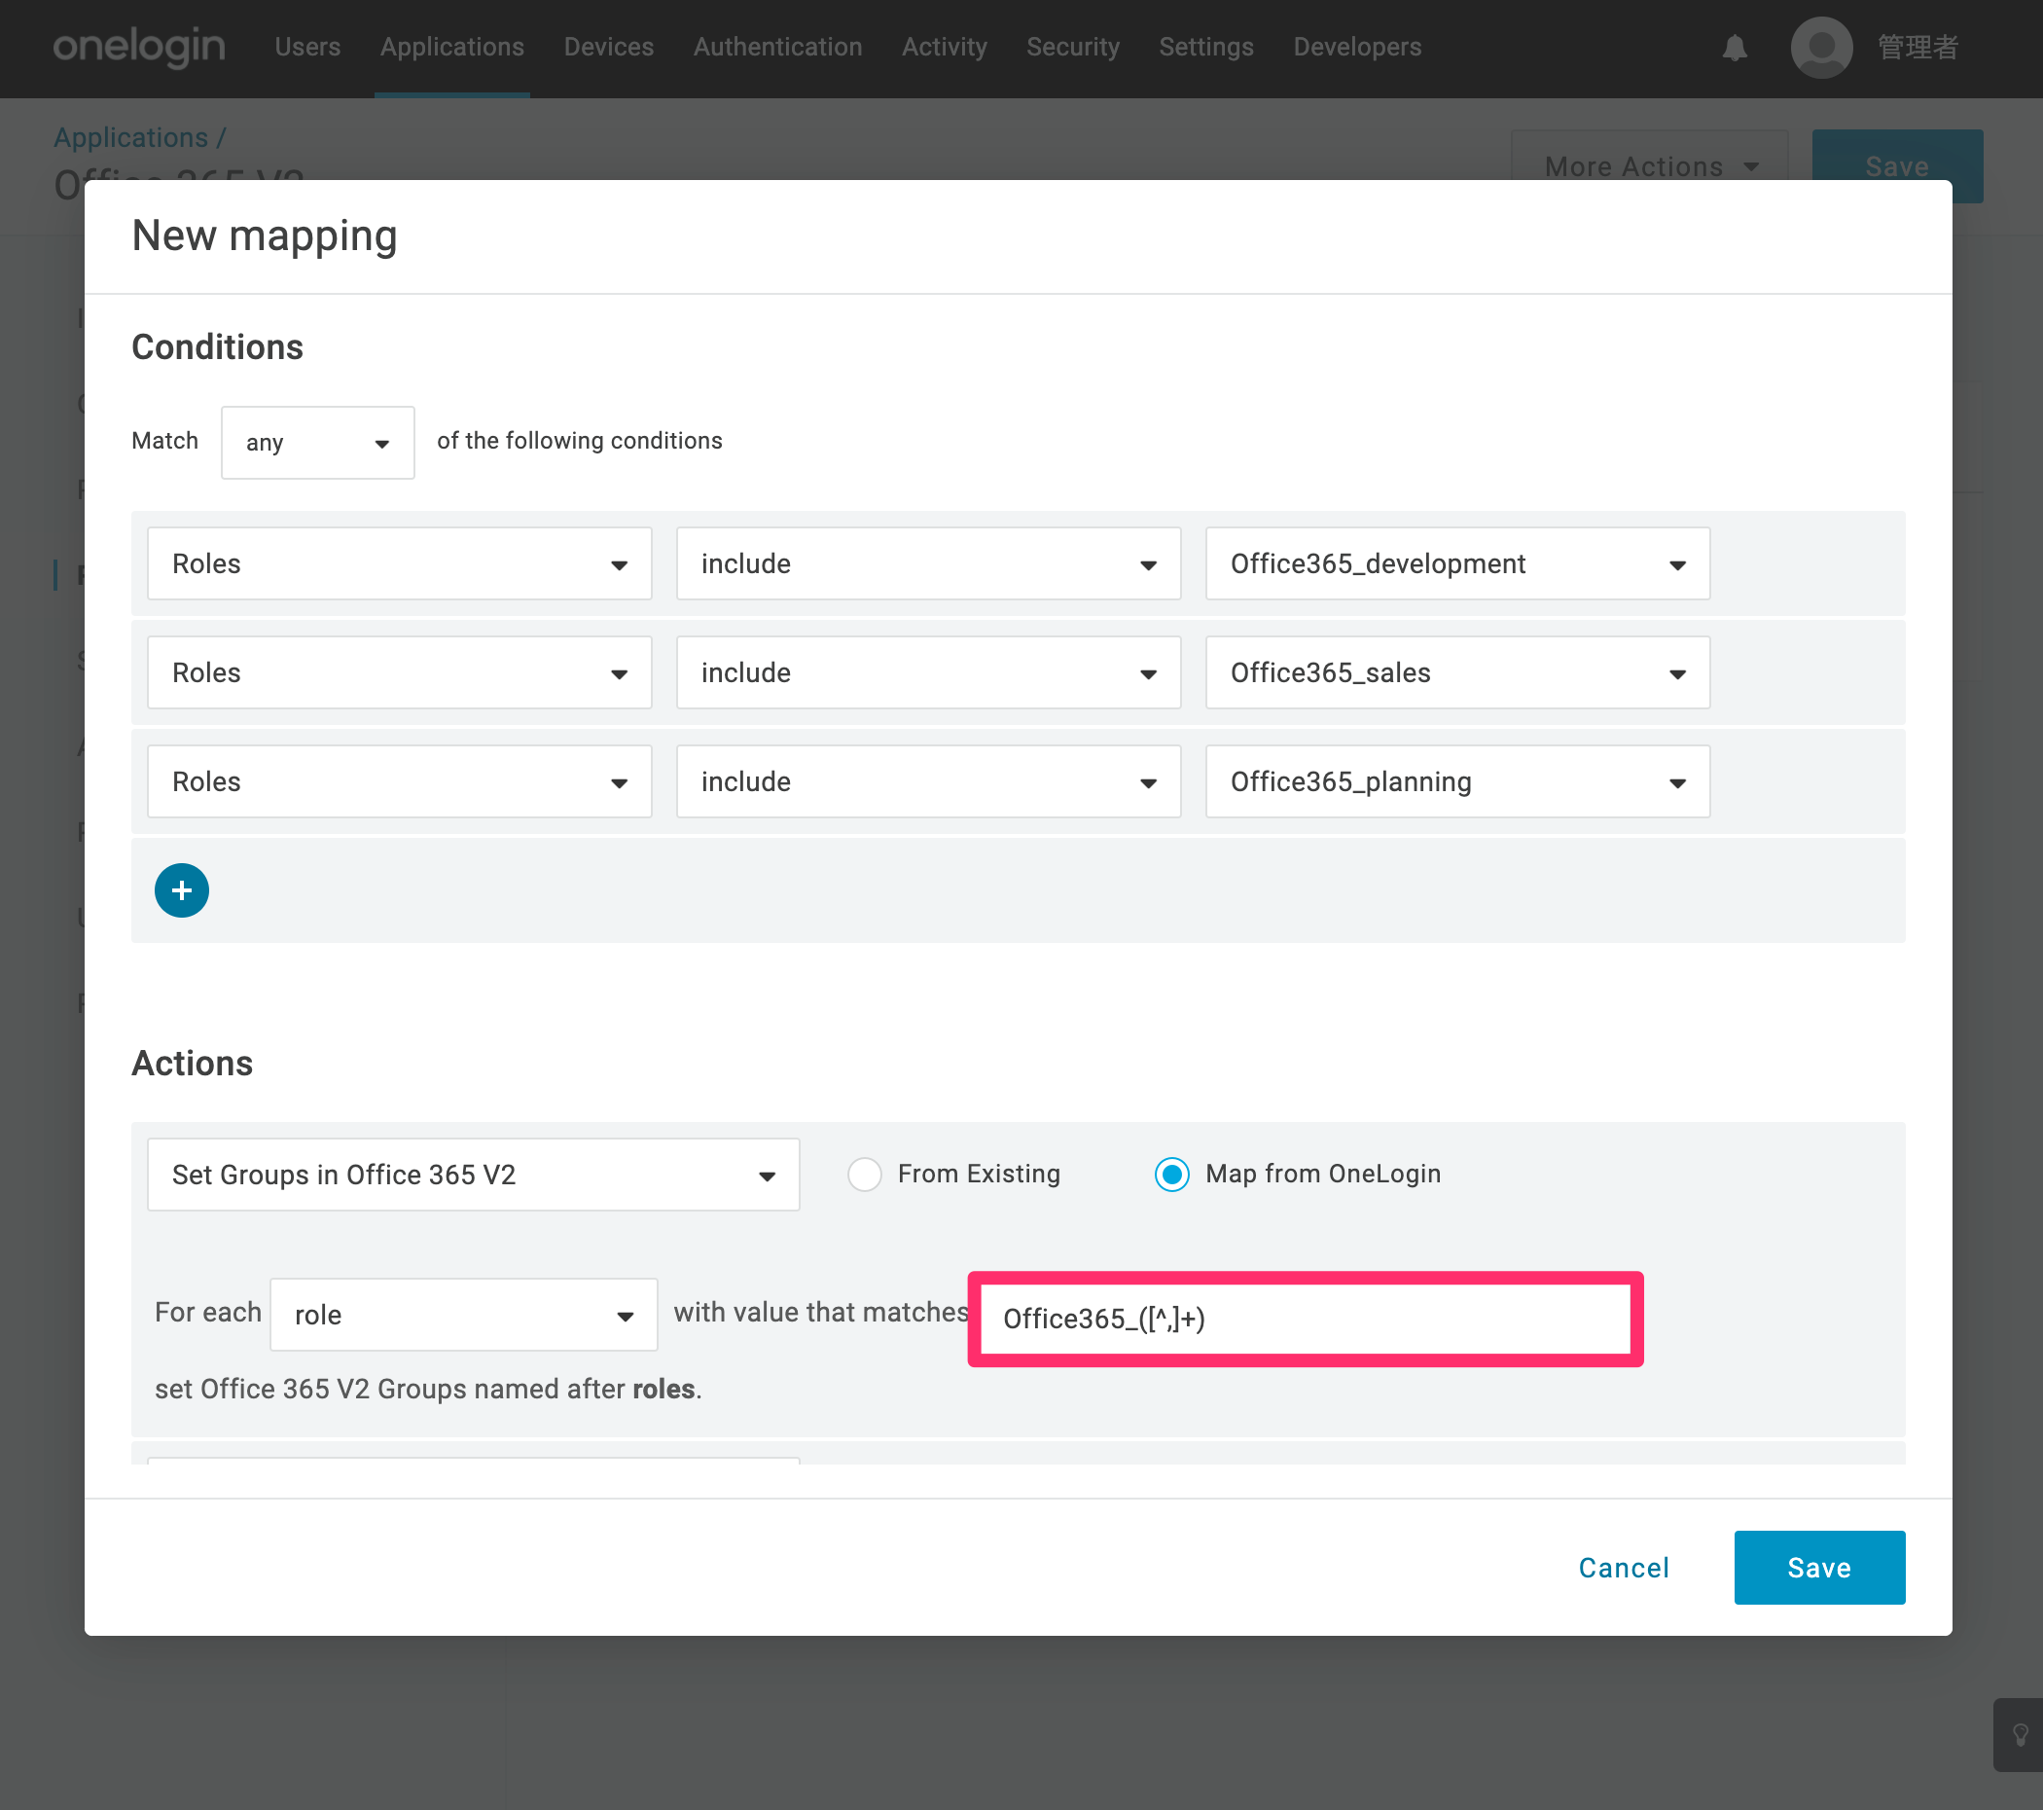Open the Users menu

pyautogui.click(x=307, y=47)
